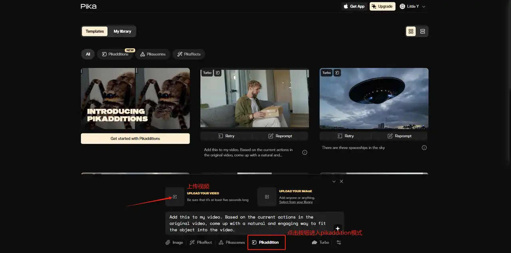The height and width of the screenshot is (253, 511).
Task: Show info for the three spaceships prompt
Action: tap(424, 147)
